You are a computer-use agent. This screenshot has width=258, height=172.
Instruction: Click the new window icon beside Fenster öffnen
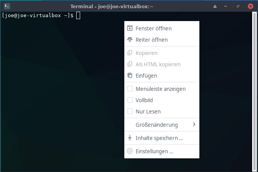(130, 28)
